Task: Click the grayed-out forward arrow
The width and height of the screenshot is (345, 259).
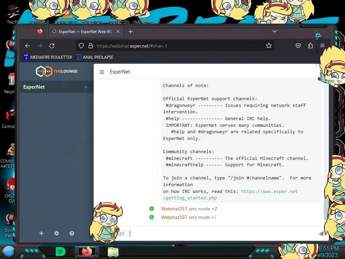Action: [40, 46]
